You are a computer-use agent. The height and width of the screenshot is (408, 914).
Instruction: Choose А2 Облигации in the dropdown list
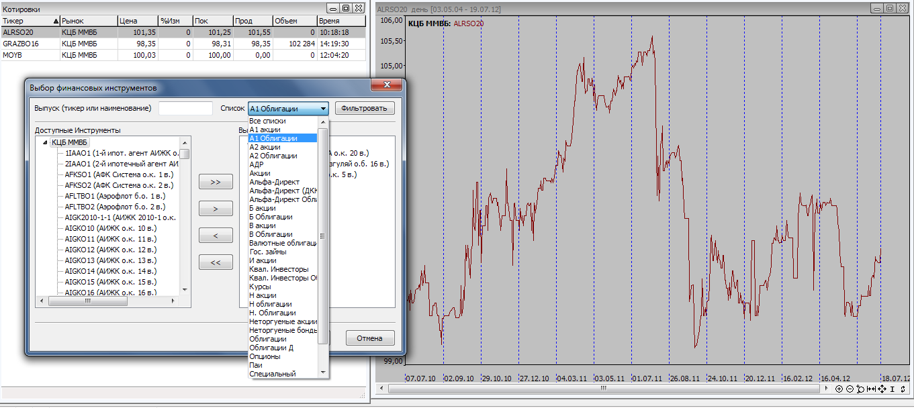click(283, 156)
